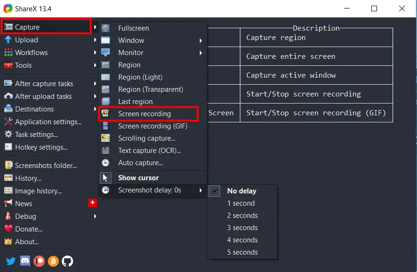The image size is (417, 272).
Task: Expand the After capture tasks arrow
Action: tap(95, 84)
